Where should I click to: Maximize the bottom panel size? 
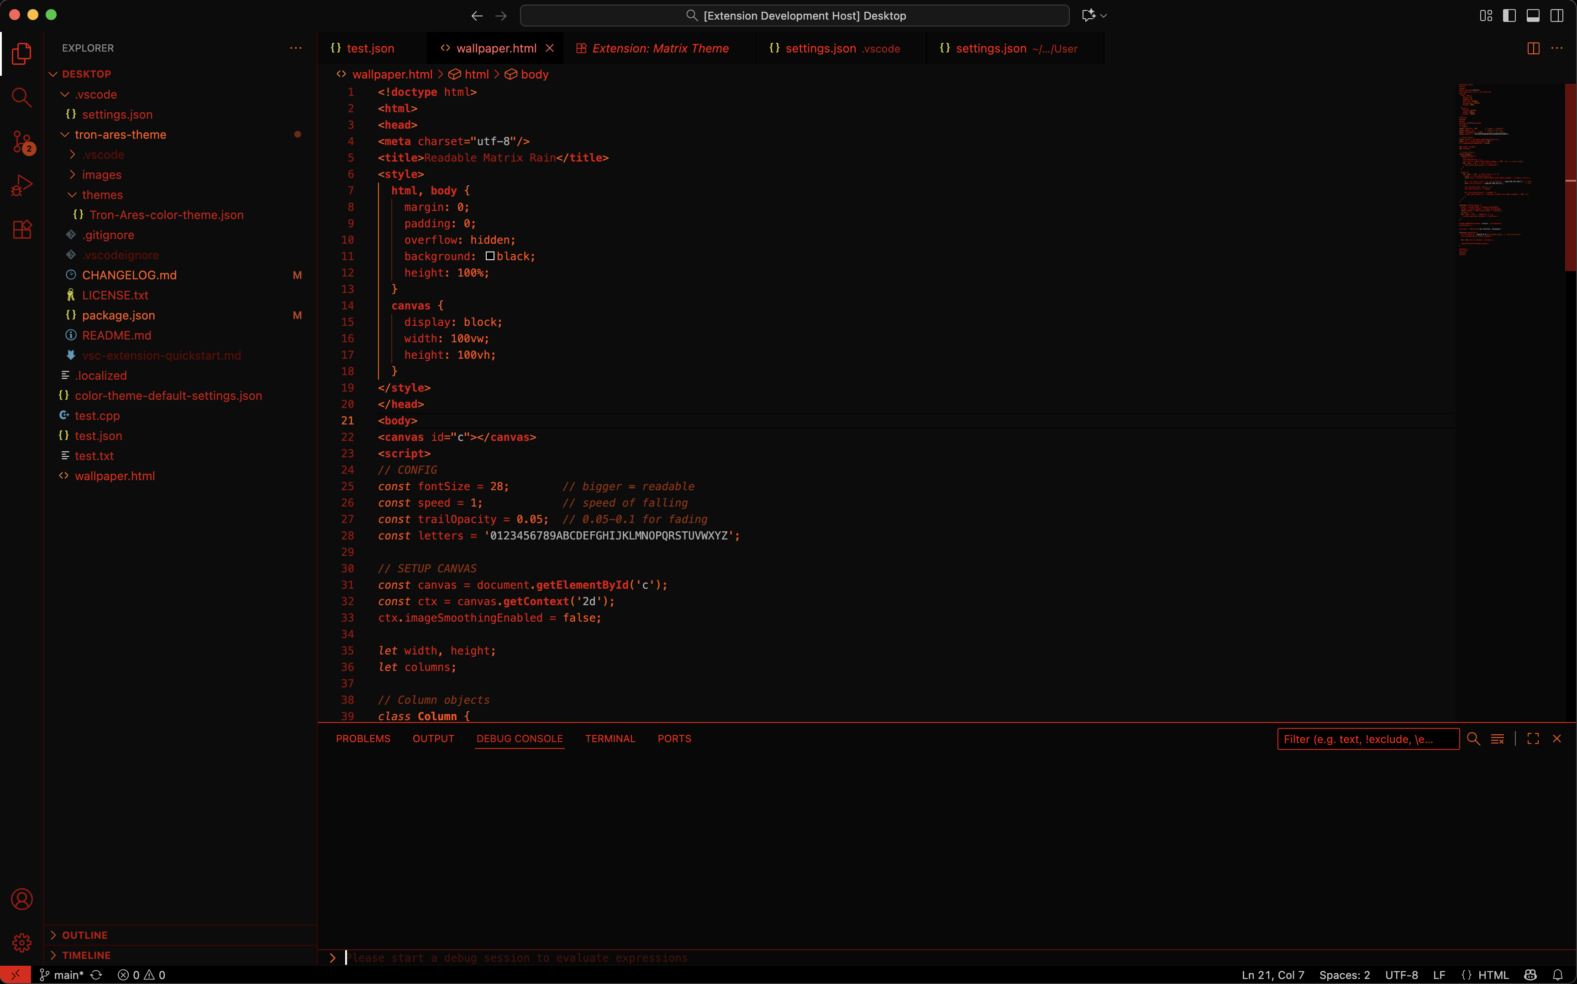pyautogui.click(x=1533, y=738)
